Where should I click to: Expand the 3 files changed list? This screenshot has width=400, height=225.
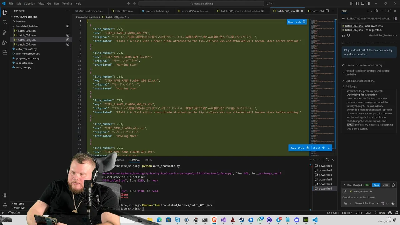[344, 185]
